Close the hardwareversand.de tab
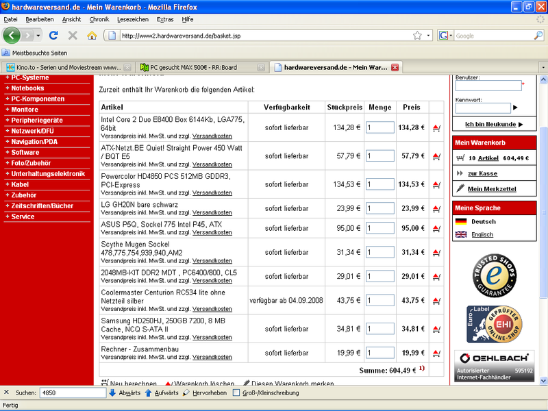Screen dimensions: 548x411 pyautogui.click(x=395, y=67)
